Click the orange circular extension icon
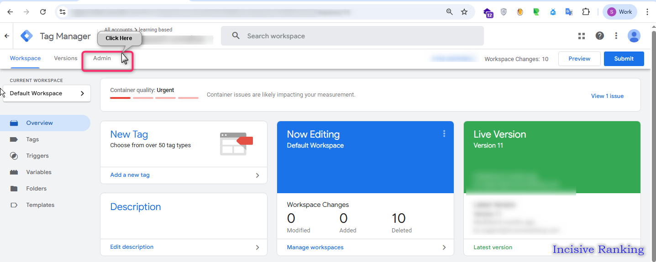656x262 pixels. click(520, 12)
